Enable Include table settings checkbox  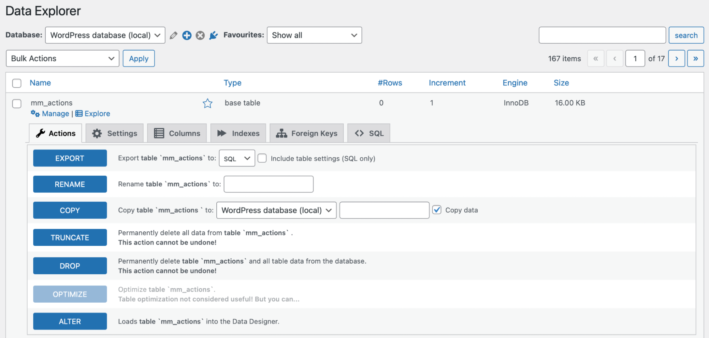(262, 158)
